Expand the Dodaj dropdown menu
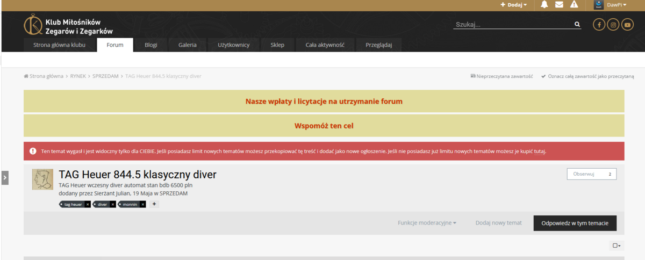Image resolution: width=645 pixels, height=260 pixels. click(x=513, y=5)
